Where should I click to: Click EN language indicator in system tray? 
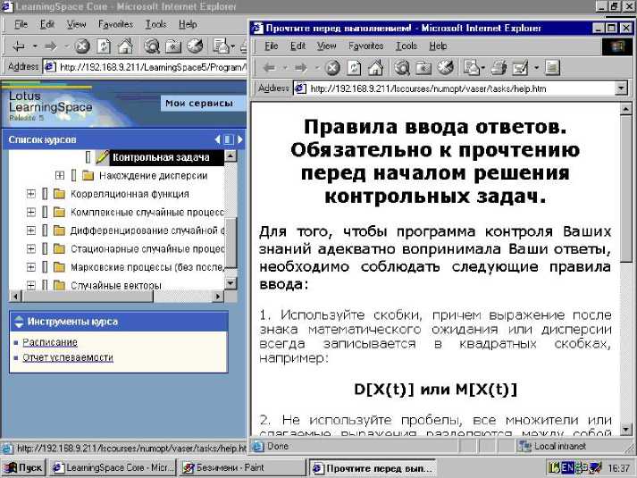pyautogui.click(x=567, y=468)
